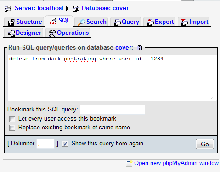Open the Structure tab
Screen dimensions: 220x172
click(25, 22)
